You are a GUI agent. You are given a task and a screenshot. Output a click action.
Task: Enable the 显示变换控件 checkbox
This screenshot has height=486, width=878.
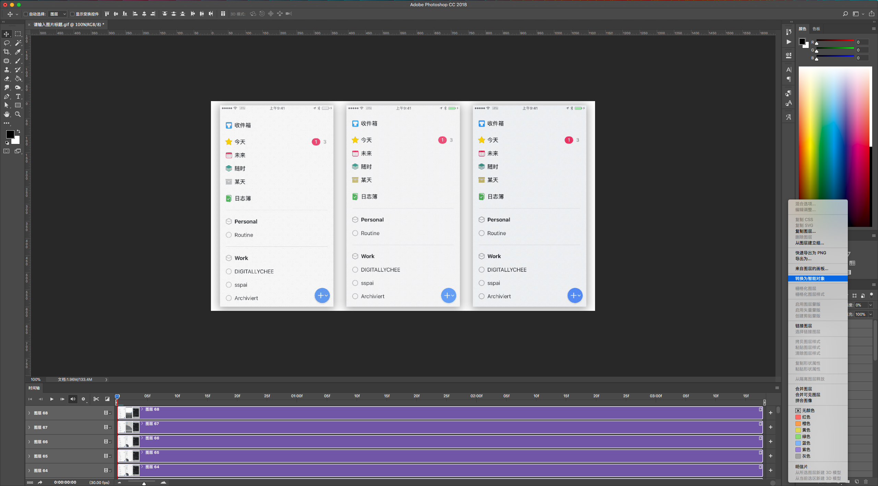[72, 14]
